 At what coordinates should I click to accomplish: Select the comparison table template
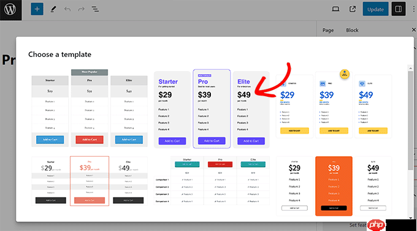(x=212, y=181)
